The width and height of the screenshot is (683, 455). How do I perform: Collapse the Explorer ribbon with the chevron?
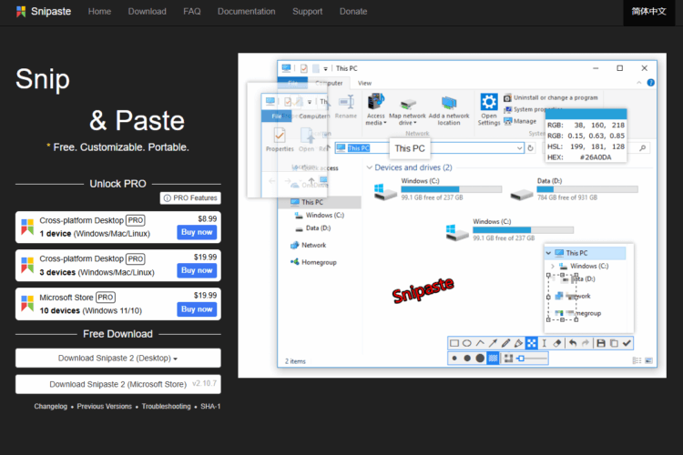click(638, 83)
